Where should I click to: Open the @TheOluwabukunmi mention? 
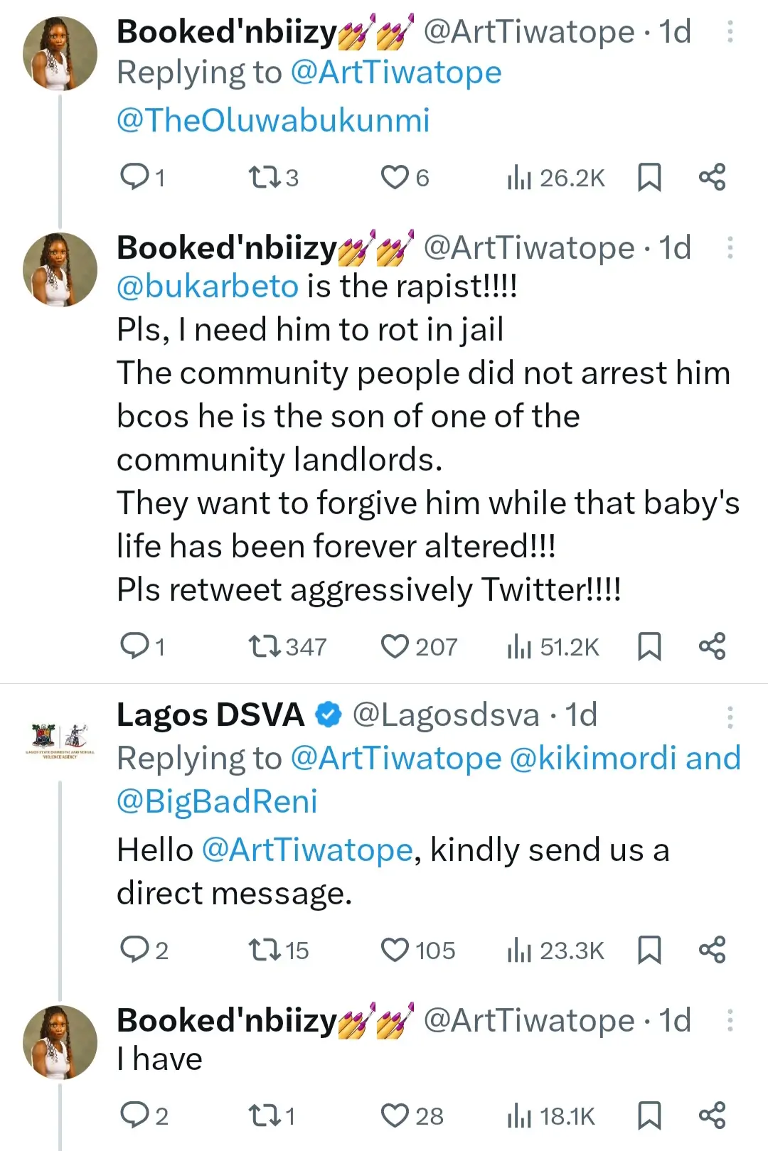pos(273,120)
